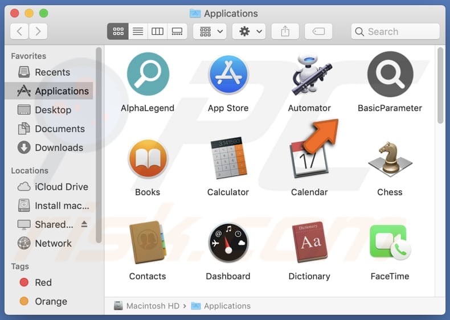
Task: Select the Dashboard gauge icon
Action: point(228,243)
